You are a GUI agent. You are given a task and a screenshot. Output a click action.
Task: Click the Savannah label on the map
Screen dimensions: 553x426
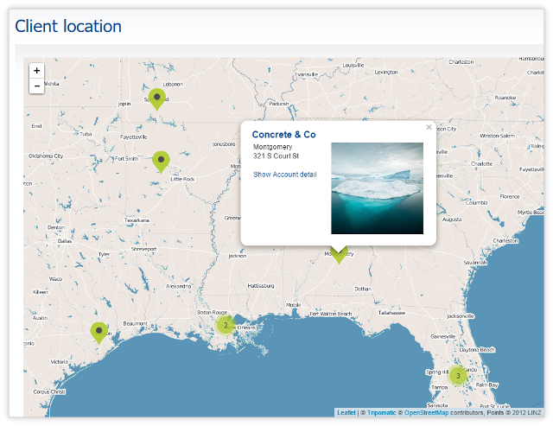point(475,263)
